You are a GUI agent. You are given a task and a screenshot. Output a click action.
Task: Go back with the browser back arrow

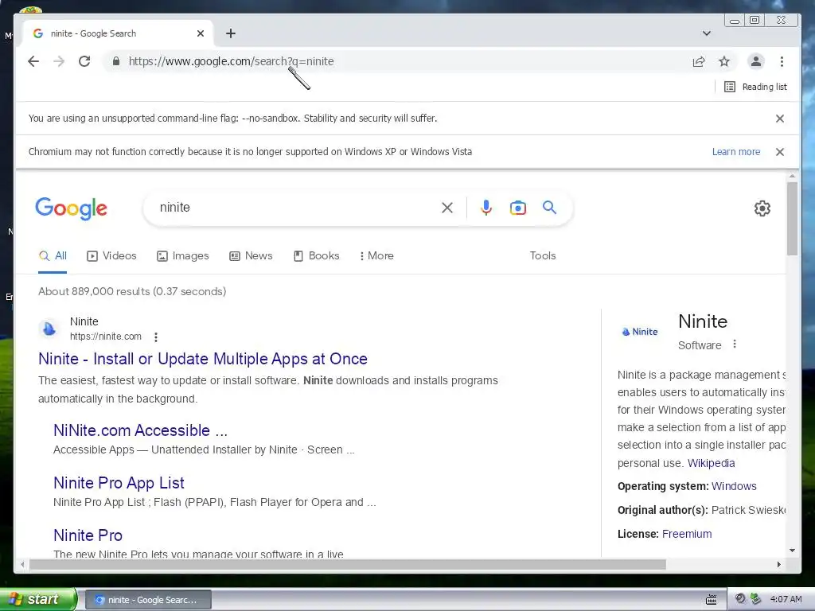pyautogui.click(x=33, y=61)
